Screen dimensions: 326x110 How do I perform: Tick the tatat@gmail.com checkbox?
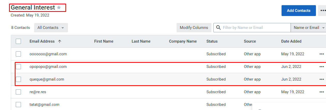pyautogui.click(x=18, y=105)
